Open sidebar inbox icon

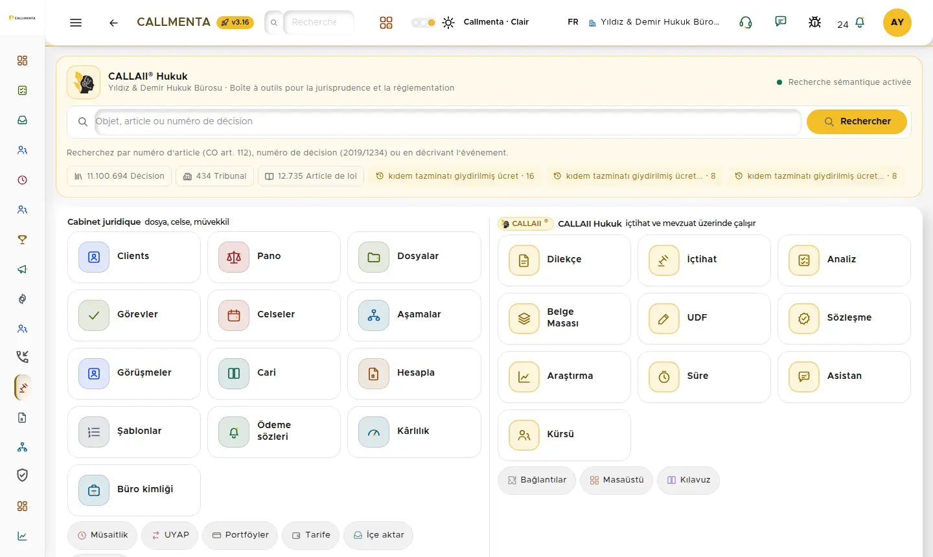pos(23,120)
